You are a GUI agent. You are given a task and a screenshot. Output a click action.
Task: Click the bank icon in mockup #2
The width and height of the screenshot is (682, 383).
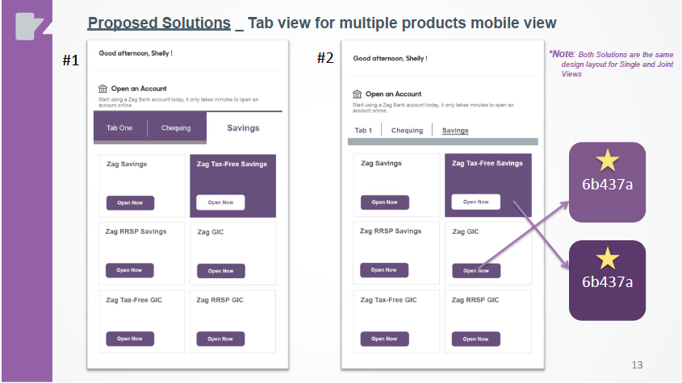click(358, 94)
